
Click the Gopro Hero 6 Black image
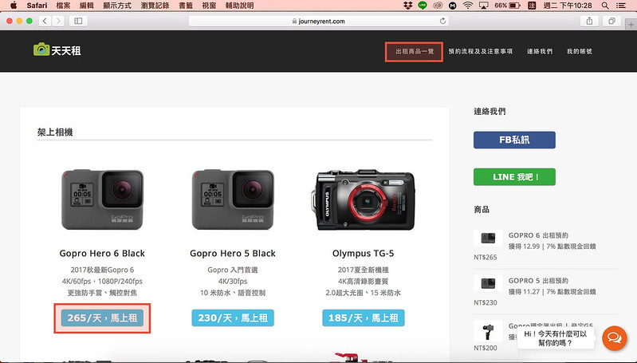(x=102, y=199)
